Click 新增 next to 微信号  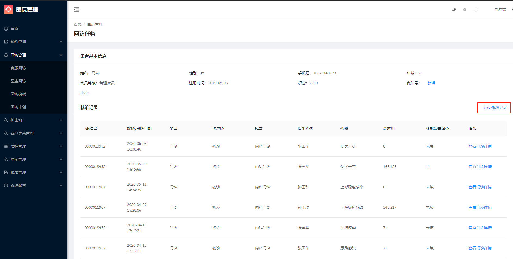tap(431, 83)
